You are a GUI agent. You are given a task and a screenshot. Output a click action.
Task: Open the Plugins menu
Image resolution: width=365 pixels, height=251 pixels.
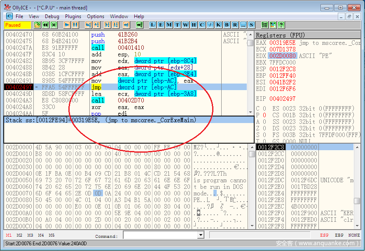(x=73, y=16)
